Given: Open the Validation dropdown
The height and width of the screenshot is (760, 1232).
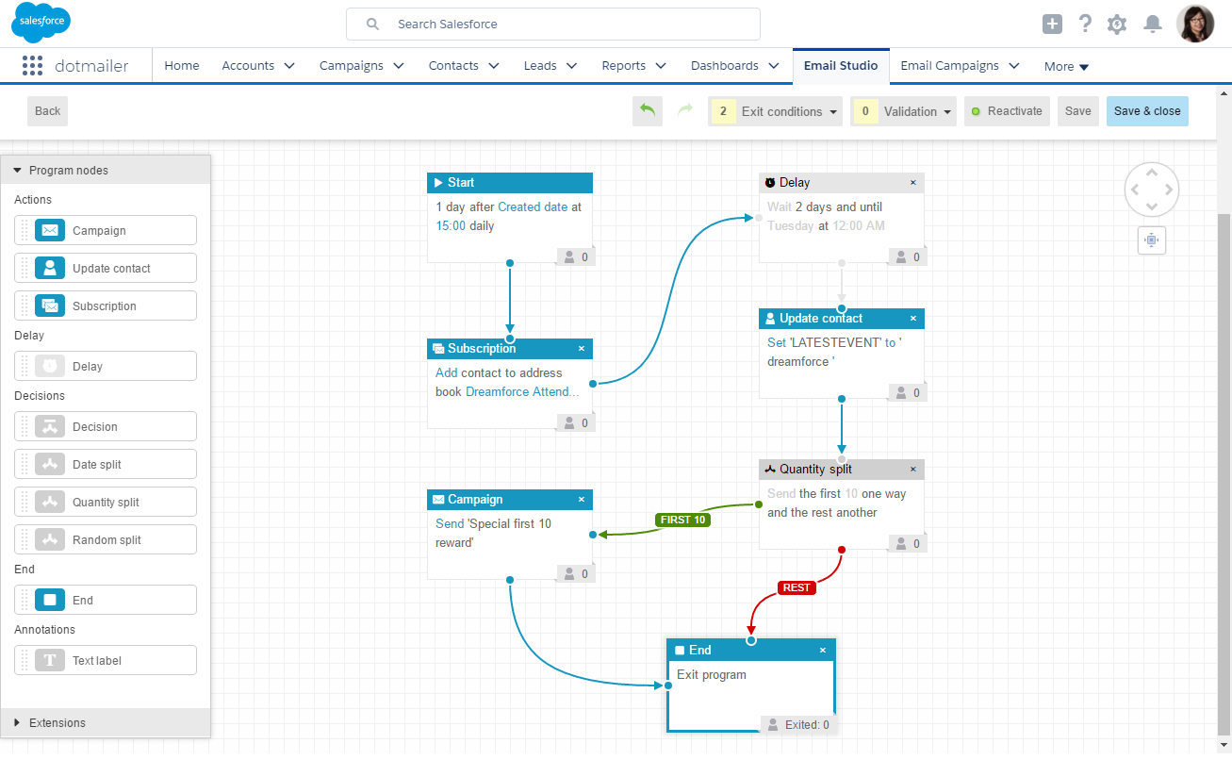Looking at the screenshot, I should 903,111.
